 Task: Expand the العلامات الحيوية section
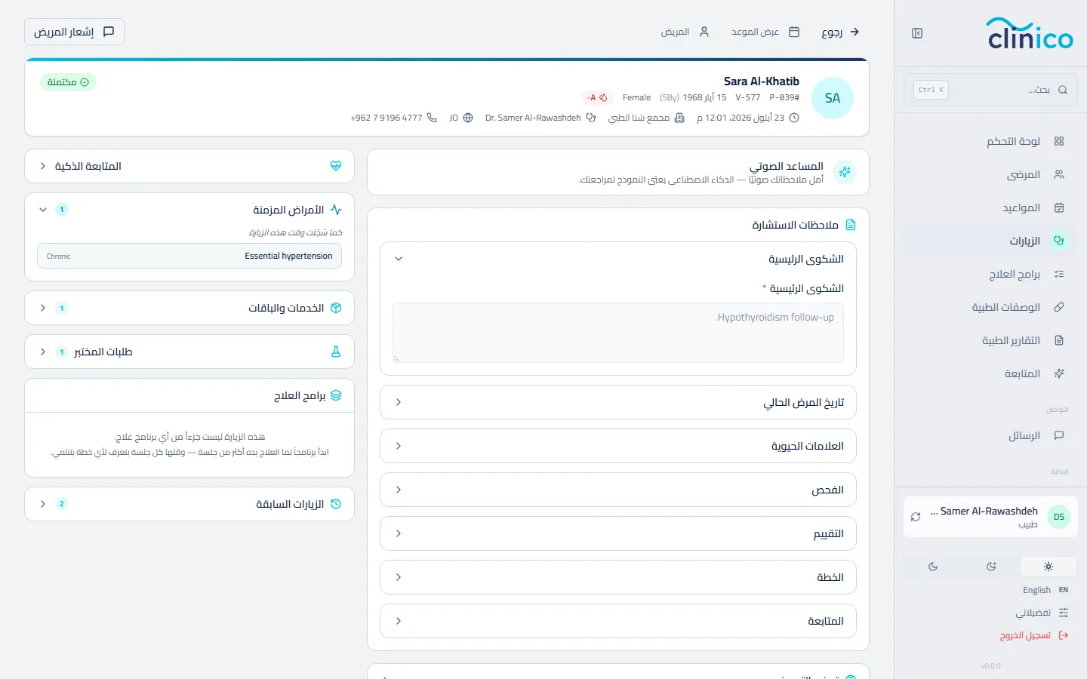(x=618, y=446)
